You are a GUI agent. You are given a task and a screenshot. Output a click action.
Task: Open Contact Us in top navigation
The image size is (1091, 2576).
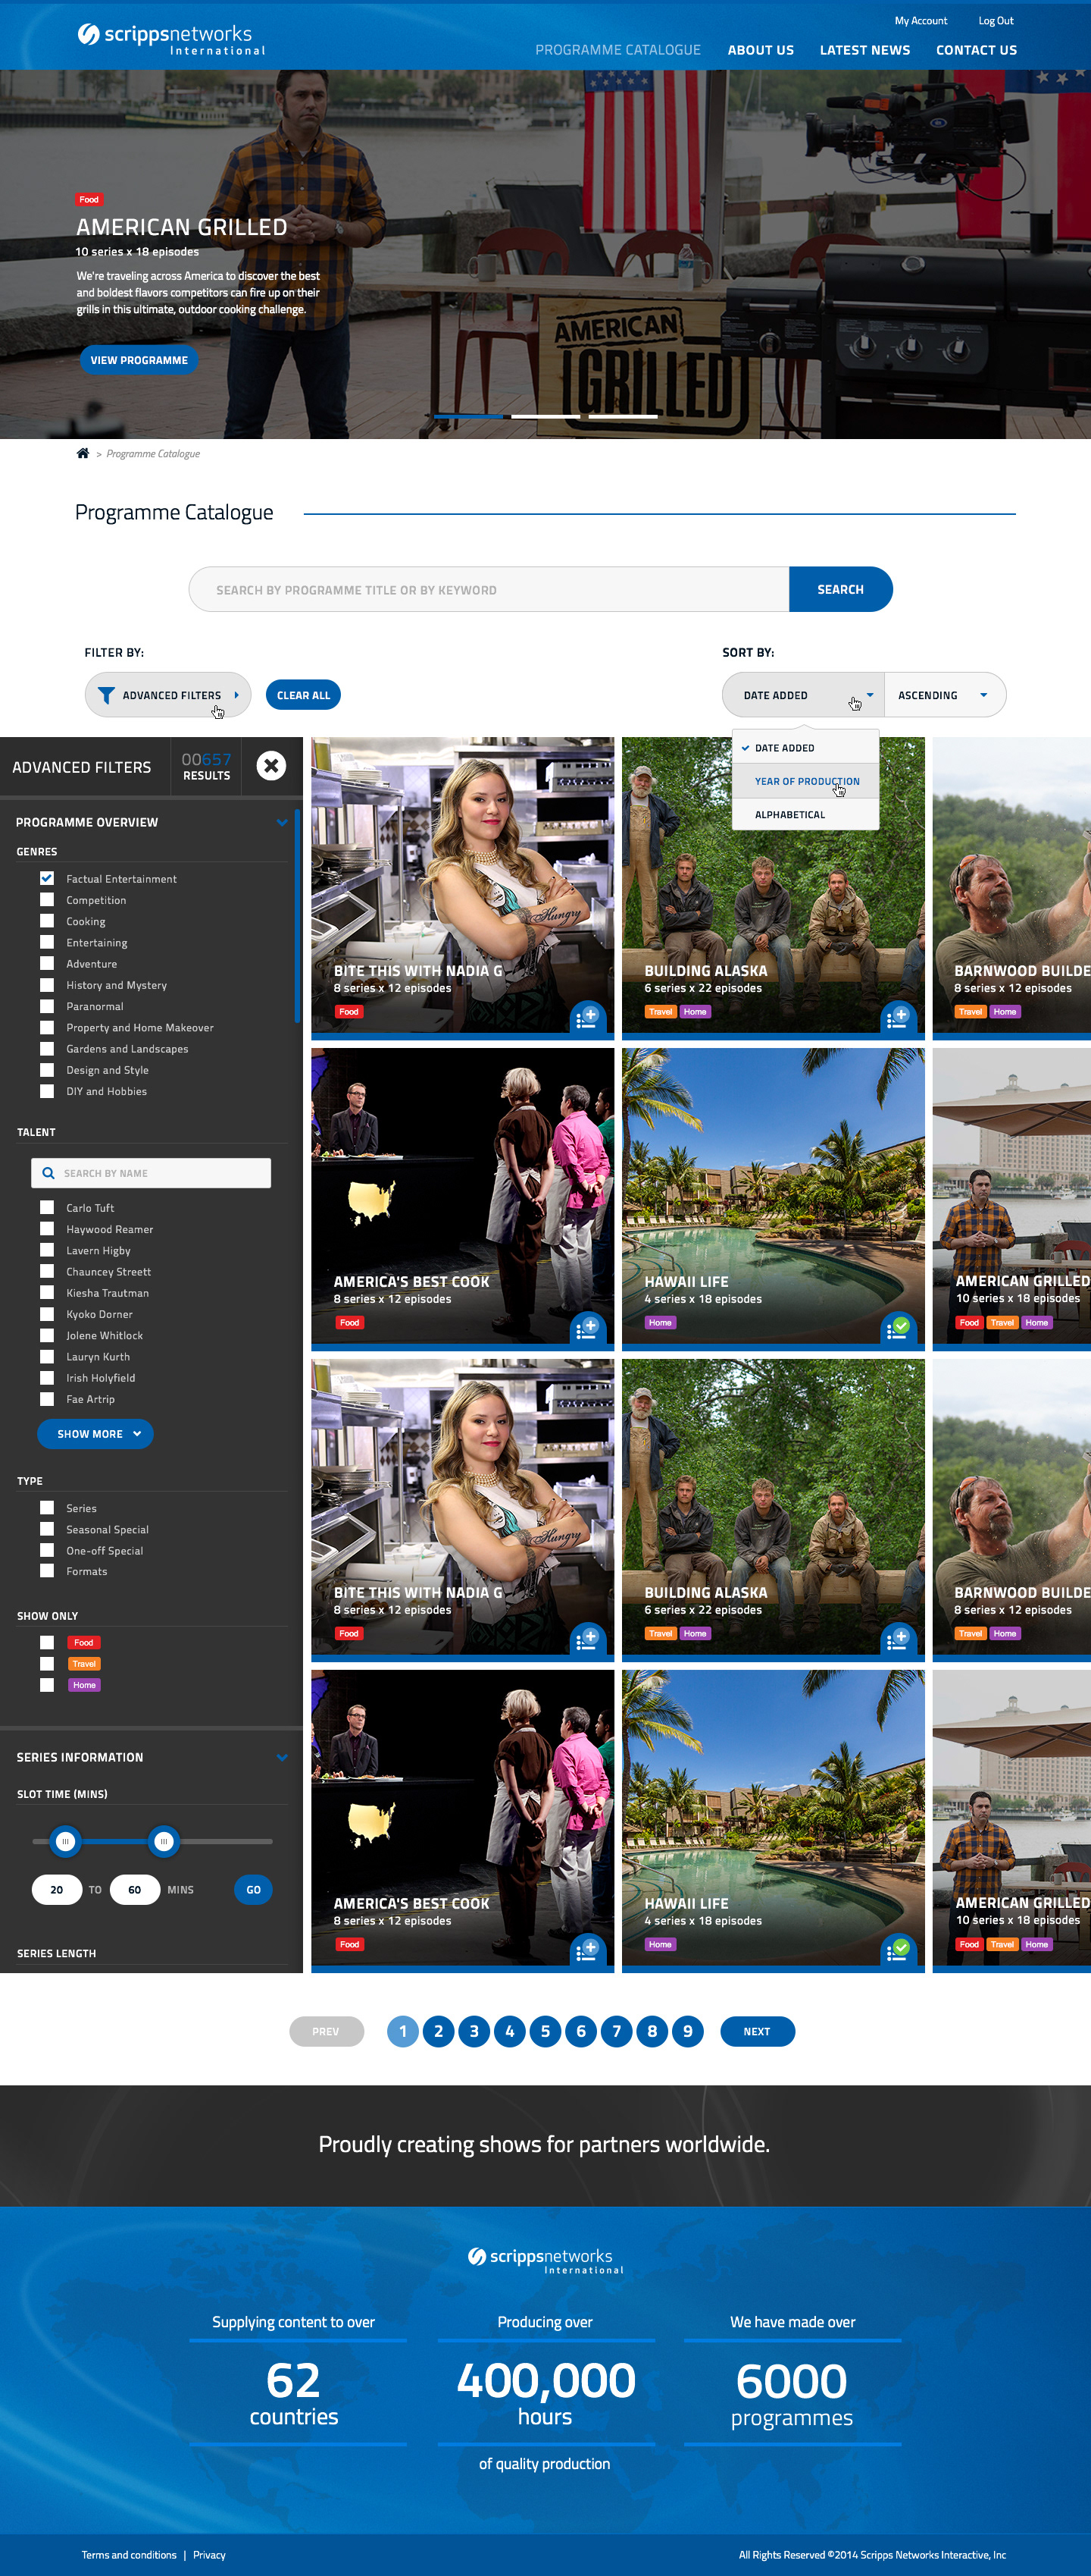[x=976, y=50]
